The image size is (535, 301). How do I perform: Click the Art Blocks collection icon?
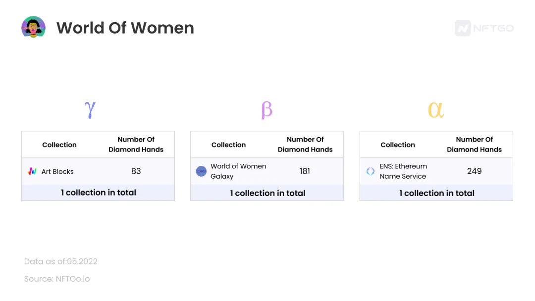[32, 171]
